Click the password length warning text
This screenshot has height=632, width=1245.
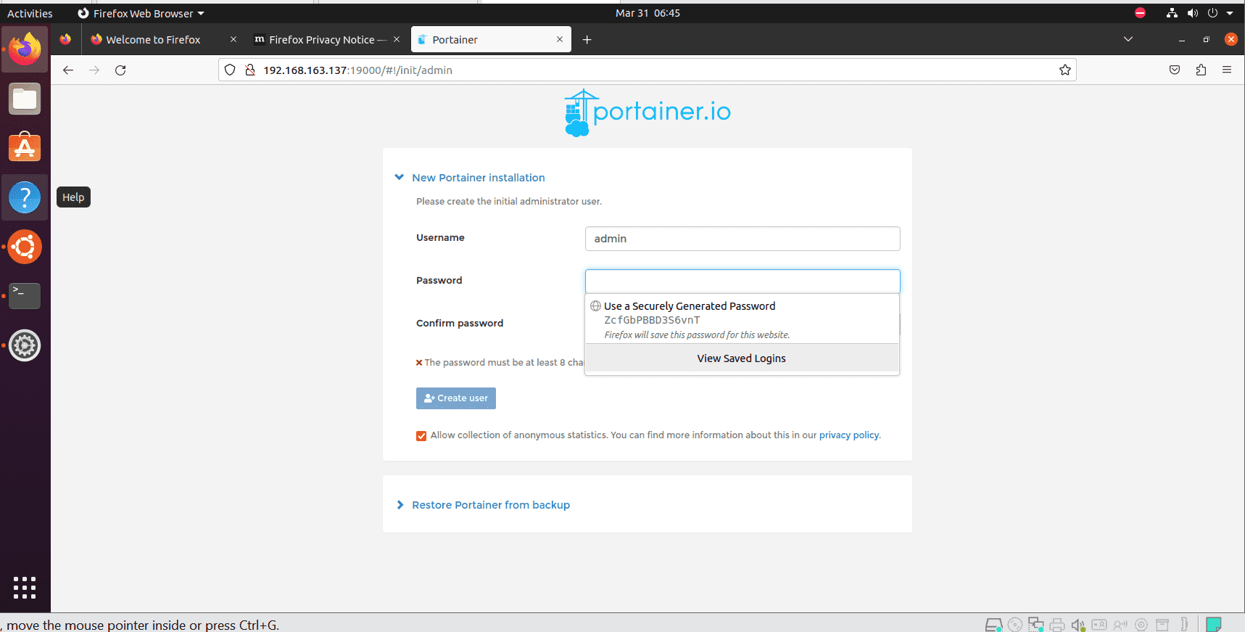500,363
